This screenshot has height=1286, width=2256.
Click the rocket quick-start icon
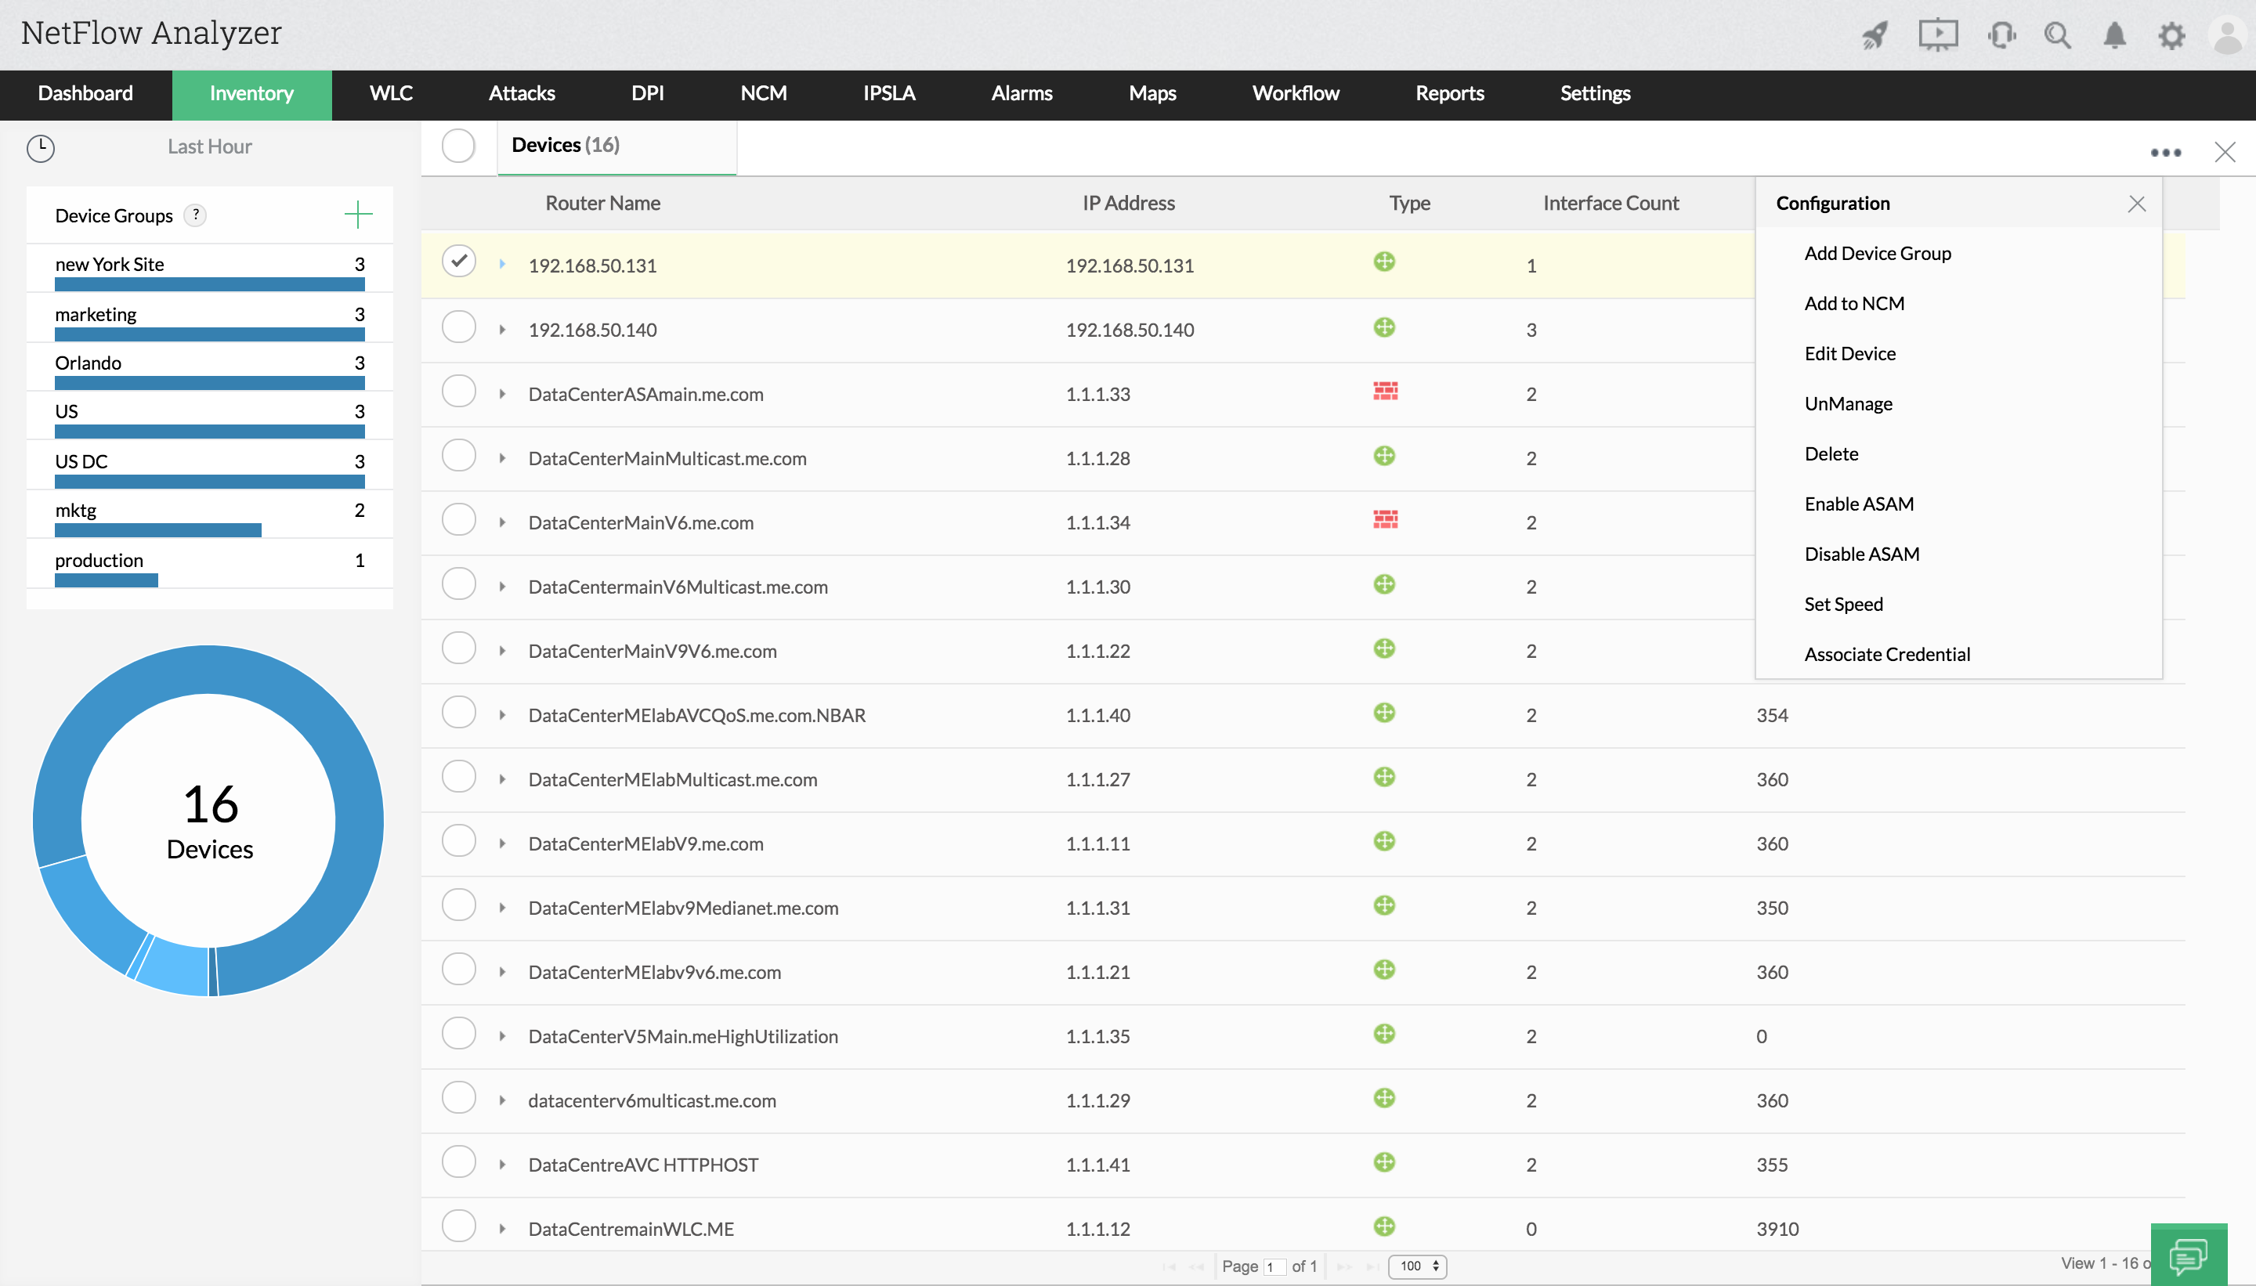[1875, 35]
